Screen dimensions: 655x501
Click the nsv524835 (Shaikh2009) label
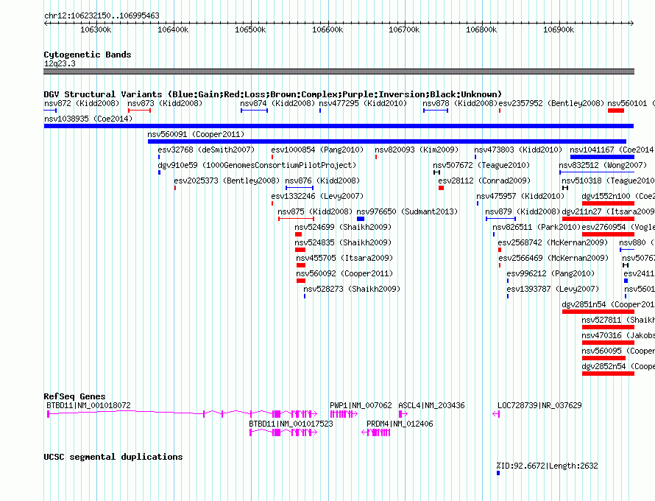click(x=343, y=242)
